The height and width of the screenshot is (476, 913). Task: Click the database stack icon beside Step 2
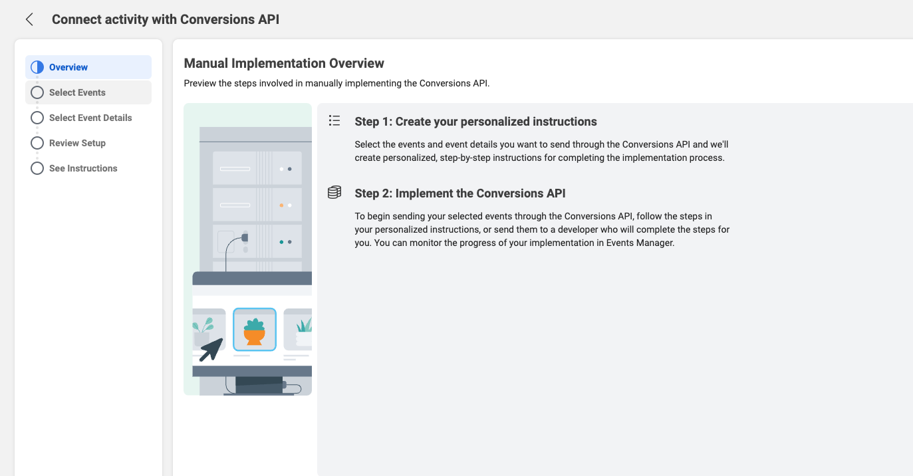coord(334,193)
